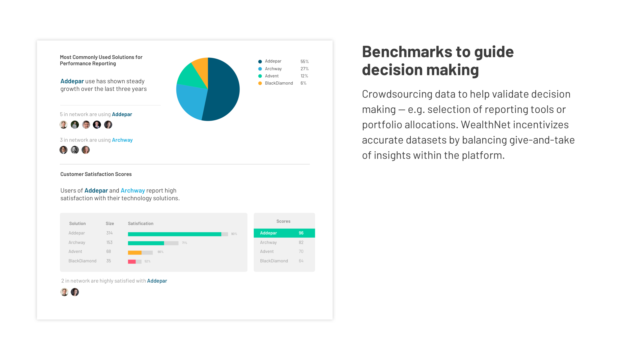Select the highlighted Addepar 96 scores row
This screenshot has height=360, width=631.
pyautogui.click(x=284, y=233)
